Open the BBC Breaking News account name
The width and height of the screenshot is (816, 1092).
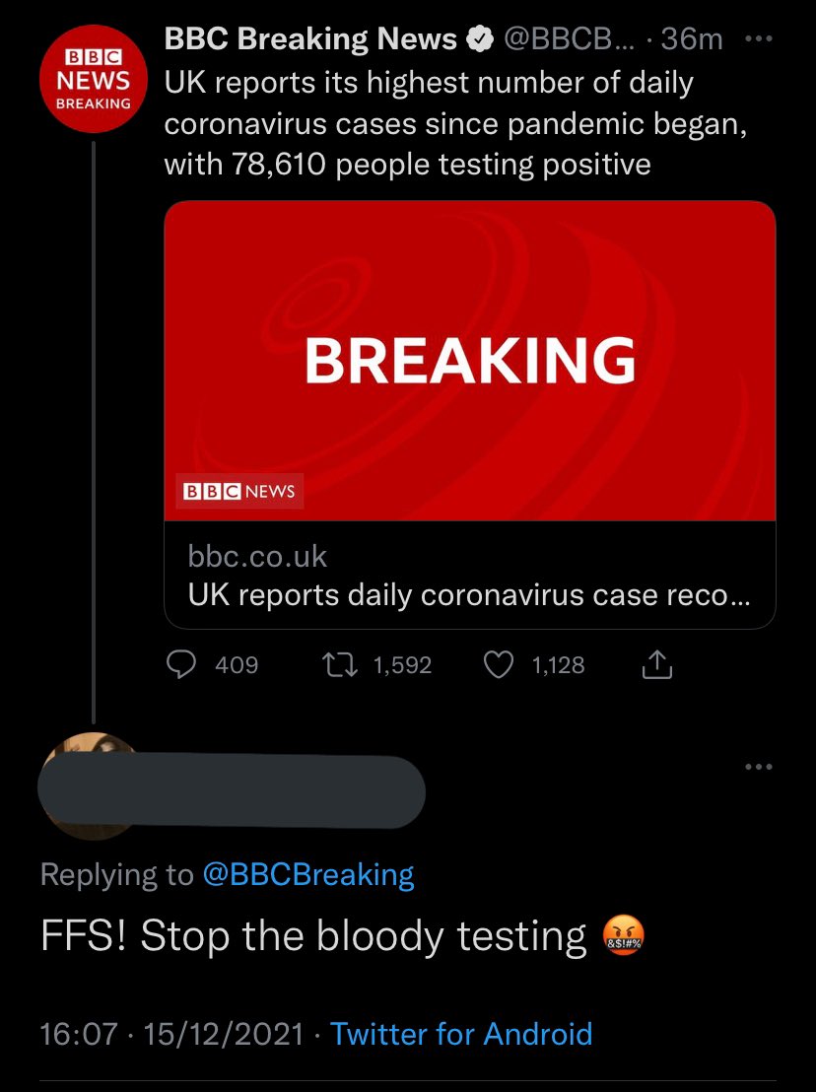(310, 39)
